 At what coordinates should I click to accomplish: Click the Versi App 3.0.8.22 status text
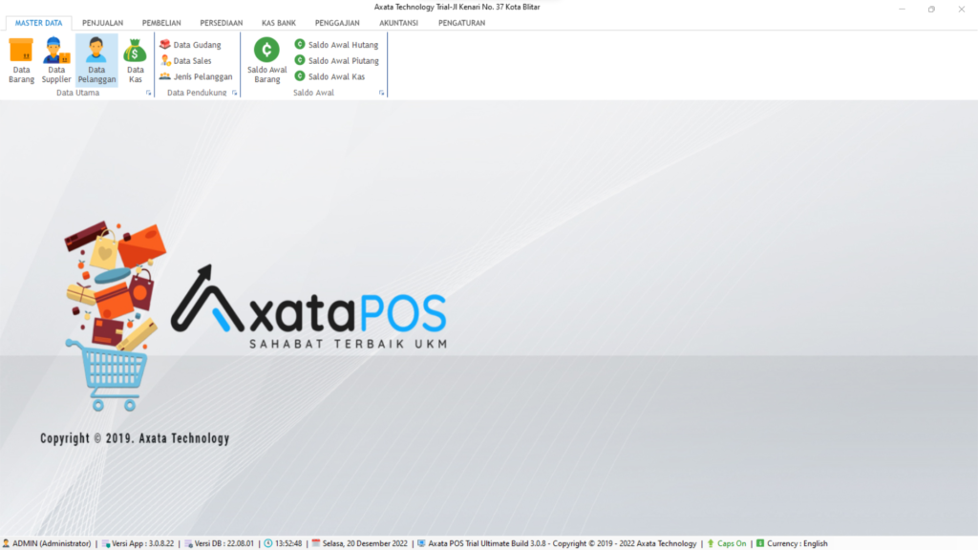[138, 543]
